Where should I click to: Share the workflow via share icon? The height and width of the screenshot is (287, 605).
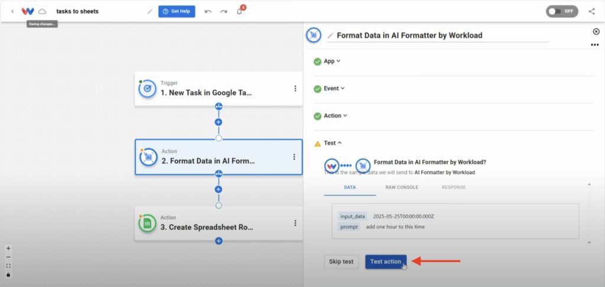(592, 11)
